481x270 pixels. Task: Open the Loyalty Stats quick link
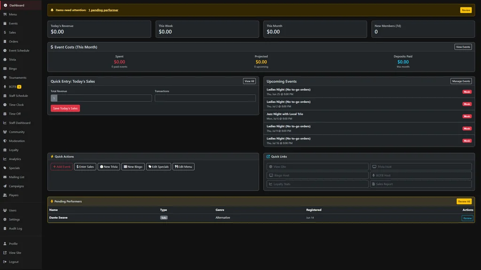[x=318, y=184]
